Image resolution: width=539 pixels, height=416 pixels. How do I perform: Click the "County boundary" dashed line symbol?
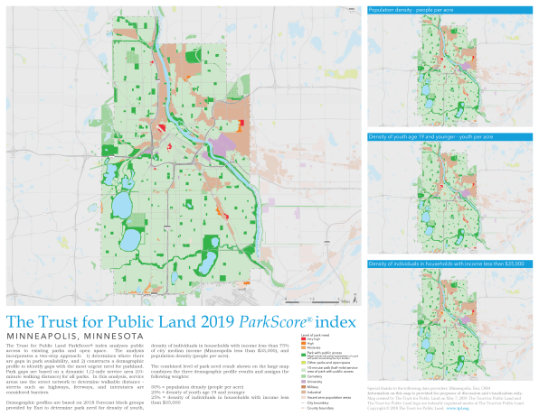pyautogui.click(x=303, y=408)
